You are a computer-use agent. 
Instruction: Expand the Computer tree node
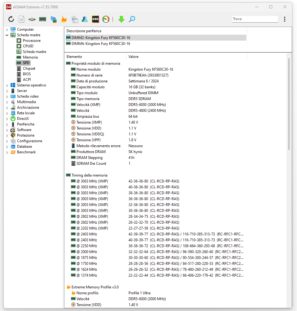click(7, 29)
